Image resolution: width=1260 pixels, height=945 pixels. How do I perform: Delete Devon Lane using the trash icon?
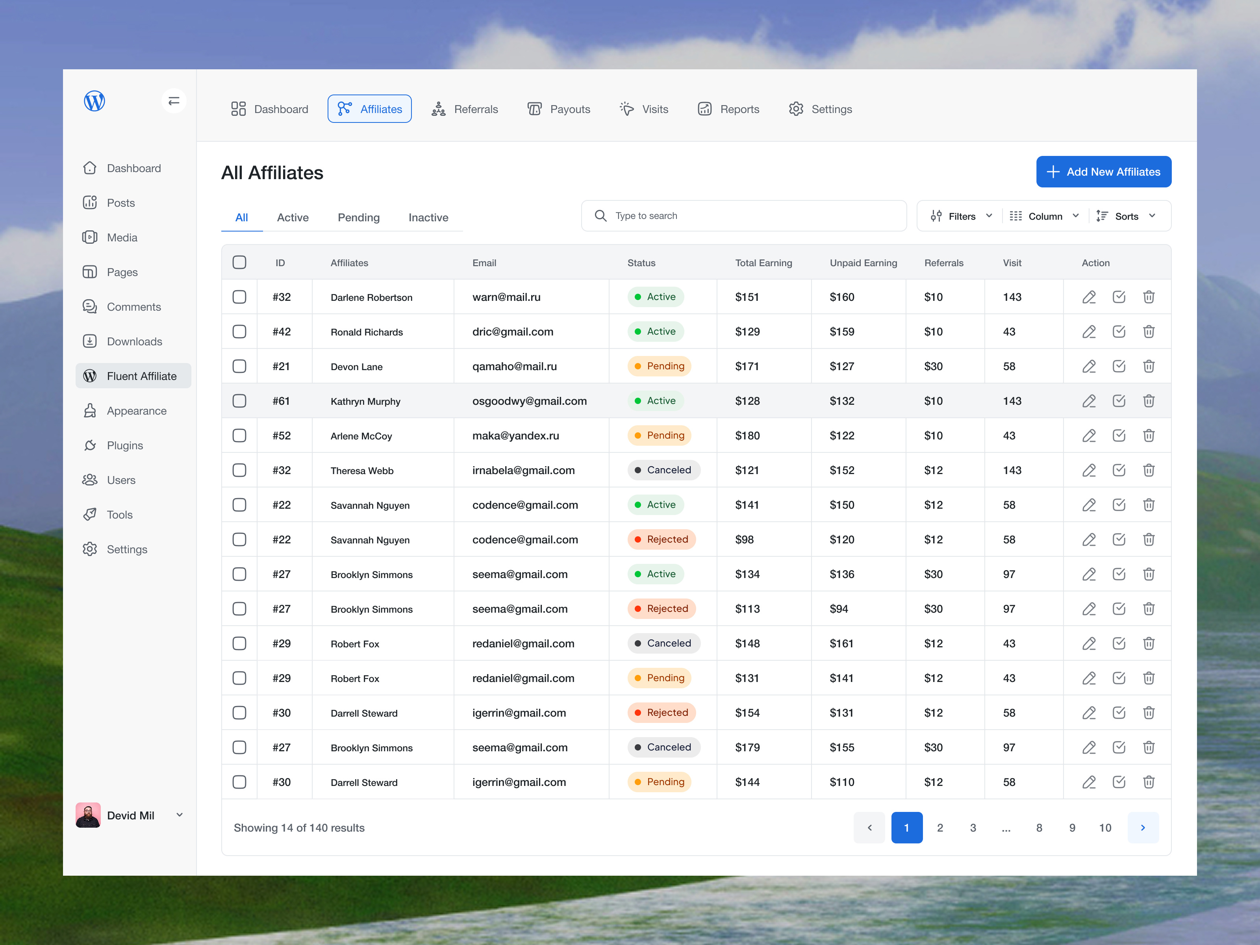point(1149,366)
